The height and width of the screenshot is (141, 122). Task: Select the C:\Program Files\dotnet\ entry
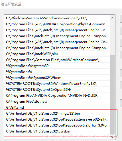57,102
